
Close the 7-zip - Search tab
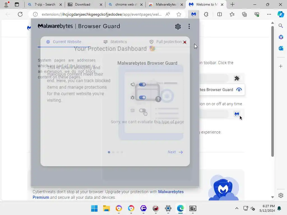tap(61, 4)
